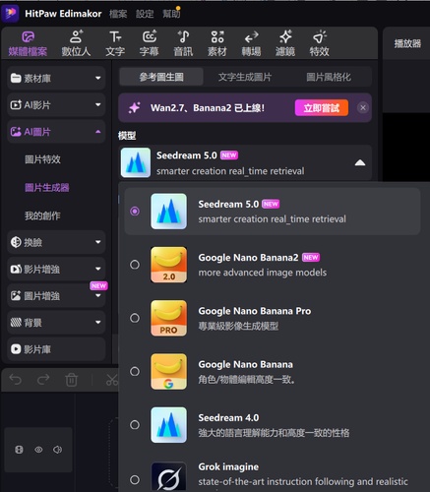
Task: Click the trash delete icon in the timeline toolbar
Action: coord(71,380)
